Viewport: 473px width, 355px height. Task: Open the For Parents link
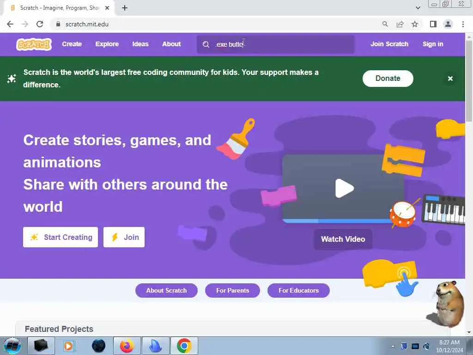click(232, 290)
